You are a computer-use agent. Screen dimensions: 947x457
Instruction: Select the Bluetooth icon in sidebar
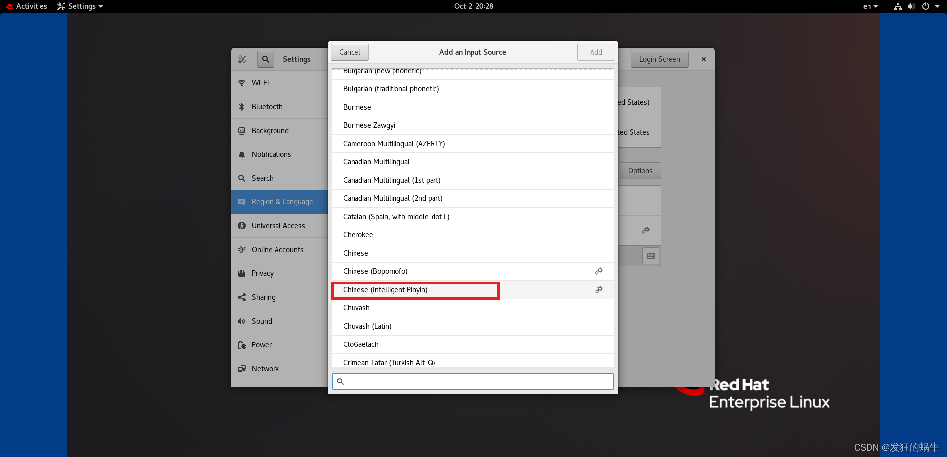pyautogui.click(x=241, y=107)
